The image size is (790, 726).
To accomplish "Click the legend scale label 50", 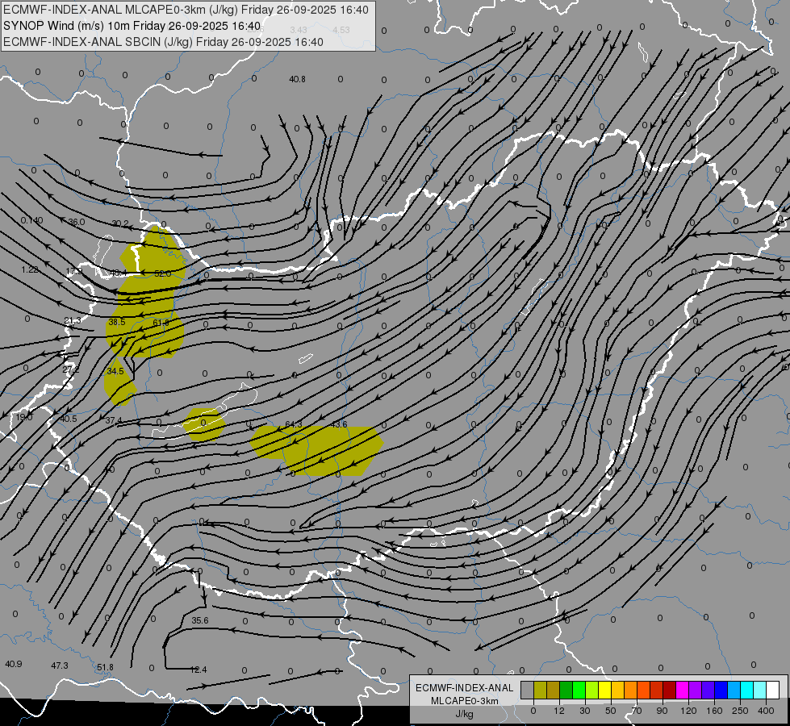I will pyautogui.click(x=611, y=711).
